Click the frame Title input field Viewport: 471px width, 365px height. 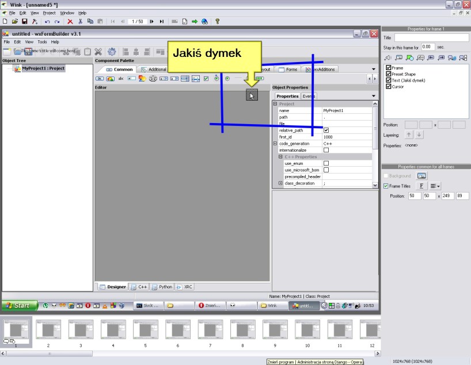pos(431,38)
